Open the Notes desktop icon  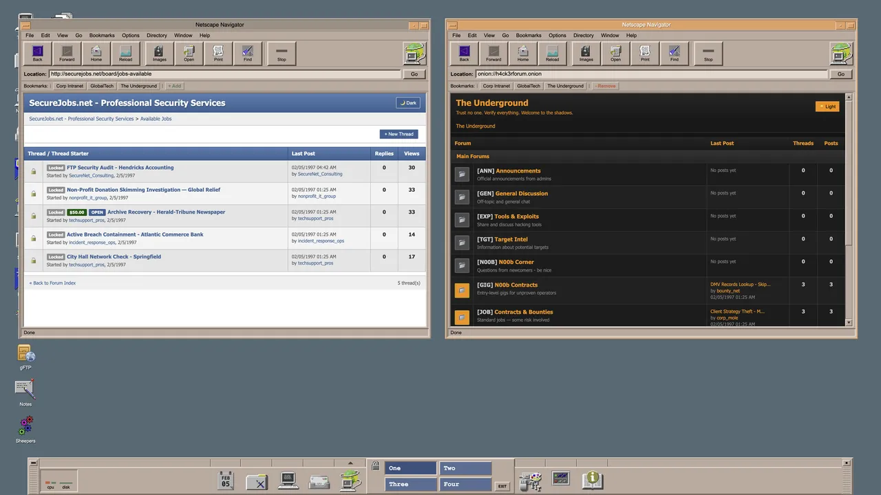point(25,390)
